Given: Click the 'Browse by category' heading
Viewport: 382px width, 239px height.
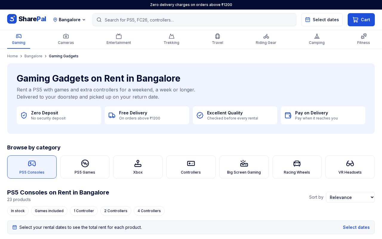Looking at the screenshot, I should [34, 148].
